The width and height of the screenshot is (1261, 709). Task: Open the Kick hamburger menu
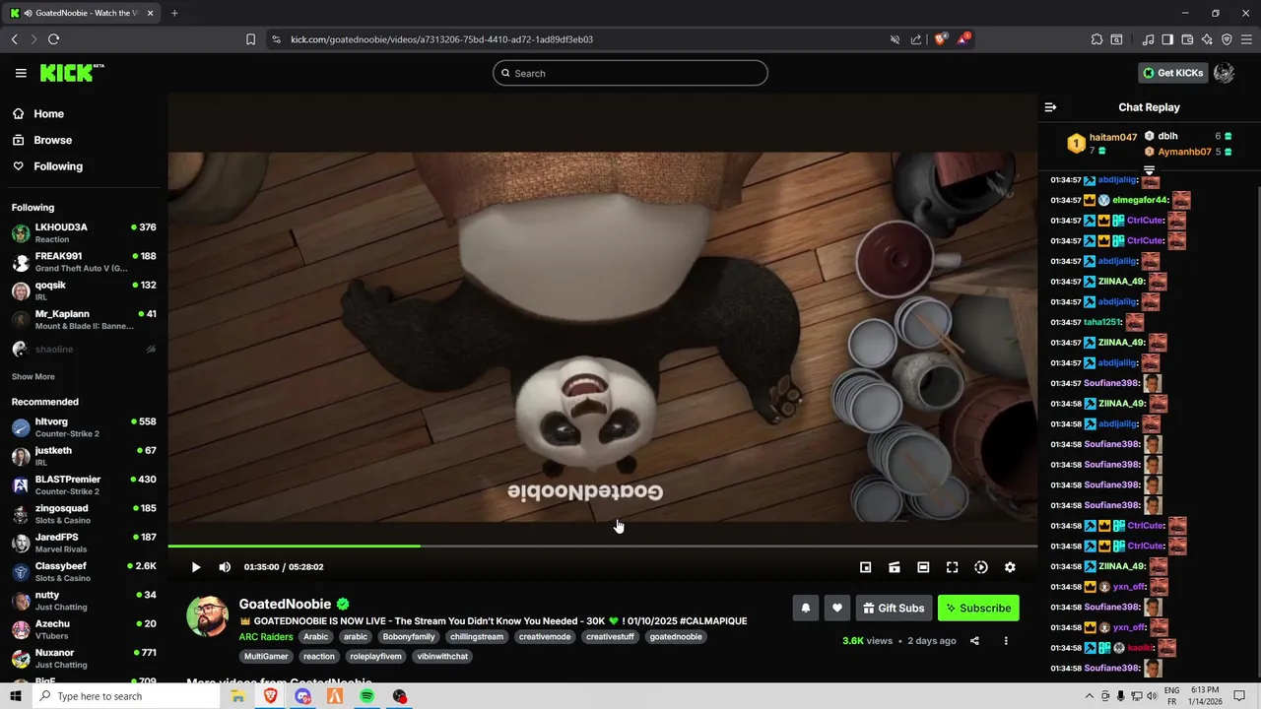[21, 73]
